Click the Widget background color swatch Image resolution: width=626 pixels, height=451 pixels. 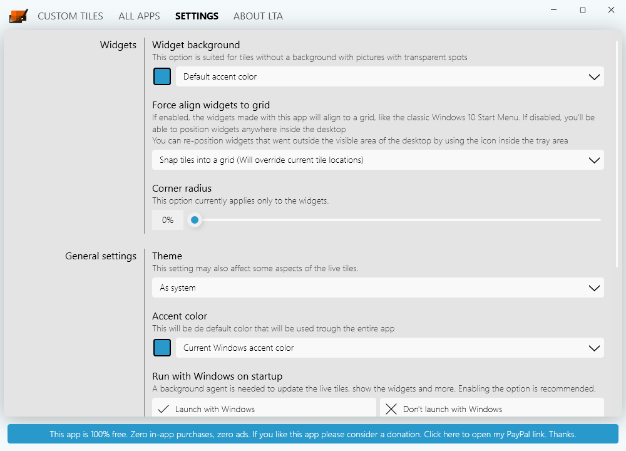(162, 76)
